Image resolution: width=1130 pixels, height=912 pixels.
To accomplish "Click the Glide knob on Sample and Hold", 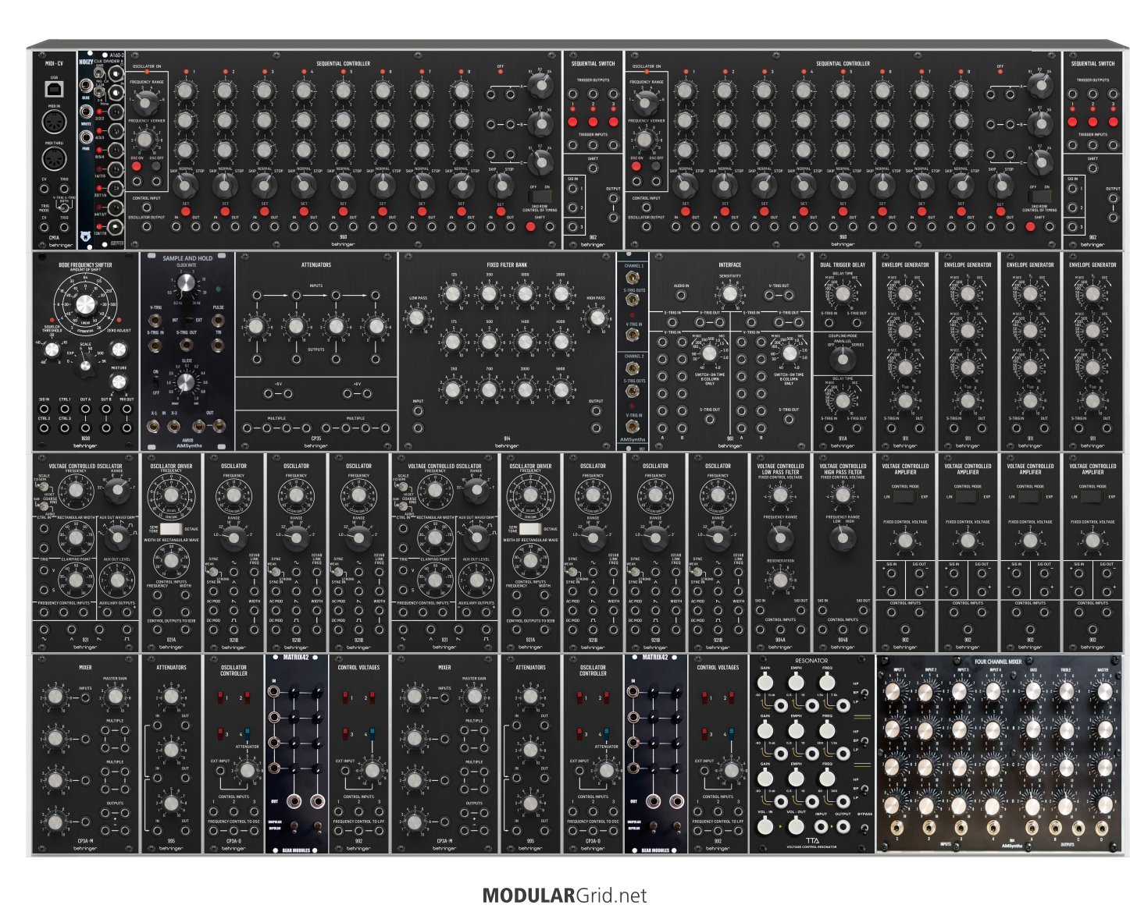I will coord(186,381).
